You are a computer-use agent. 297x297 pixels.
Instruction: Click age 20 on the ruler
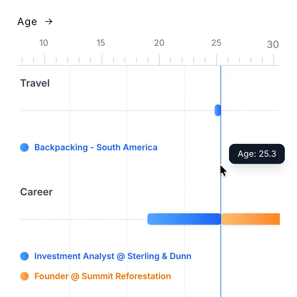pyautogui.click(x=159, y=43)
